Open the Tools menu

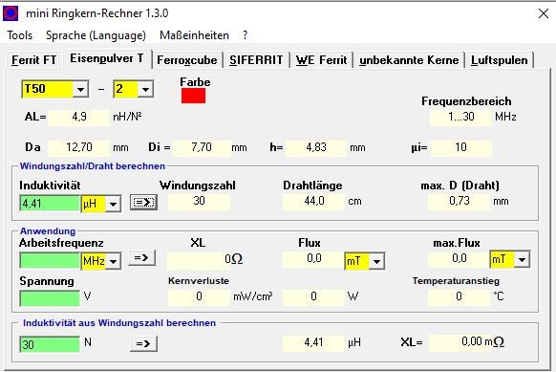[x=19, y=35]
